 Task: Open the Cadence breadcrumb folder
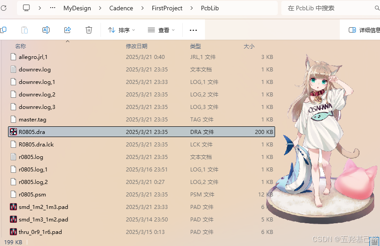(121, 8)
